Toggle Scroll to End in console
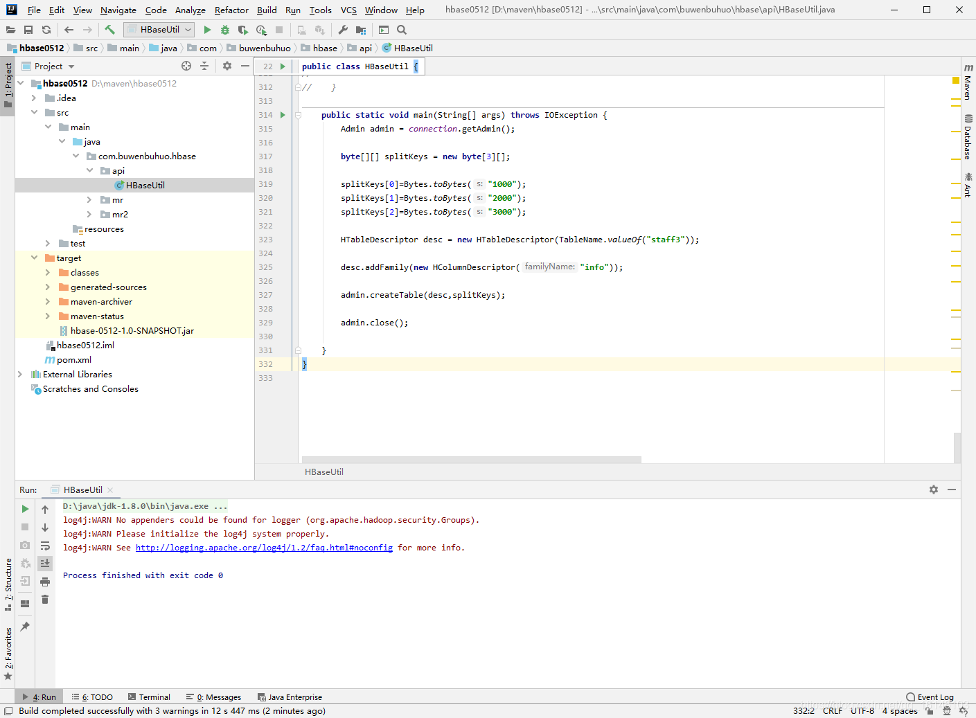Viewport: 976px width, 718px height. pos(45,564)
